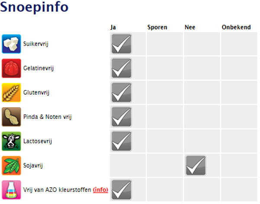This screenshot has height=204, width=260.
Task: Click the soybean Sojavrij icon
Action: tap(11, 165)
